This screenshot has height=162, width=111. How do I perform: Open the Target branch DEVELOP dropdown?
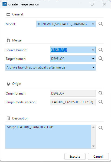click(73, 59)
